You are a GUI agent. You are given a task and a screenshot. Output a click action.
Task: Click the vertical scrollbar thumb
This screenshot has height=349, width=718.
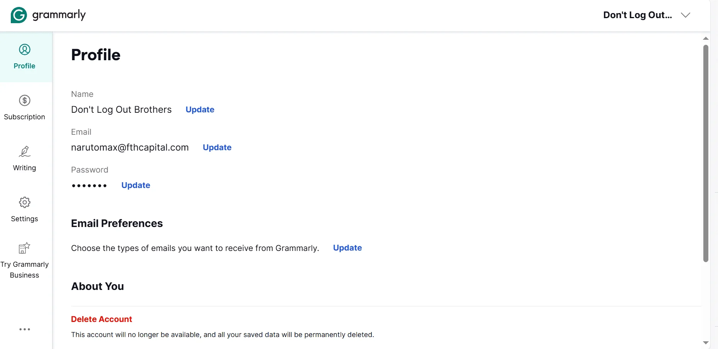click(x=706, y=154)
